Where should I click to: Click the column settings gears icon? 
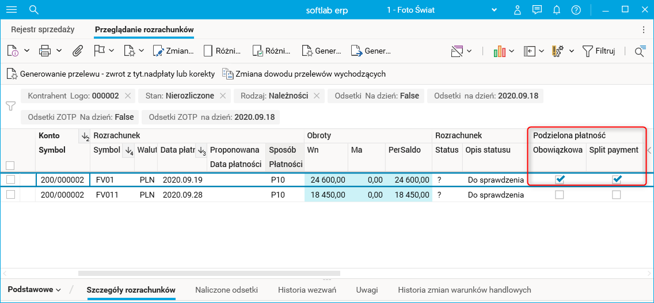pyautogui.click(x=558, y=51)
